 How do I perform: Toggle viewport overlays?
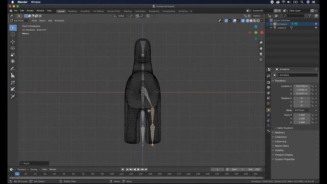[x=235, y=20]
